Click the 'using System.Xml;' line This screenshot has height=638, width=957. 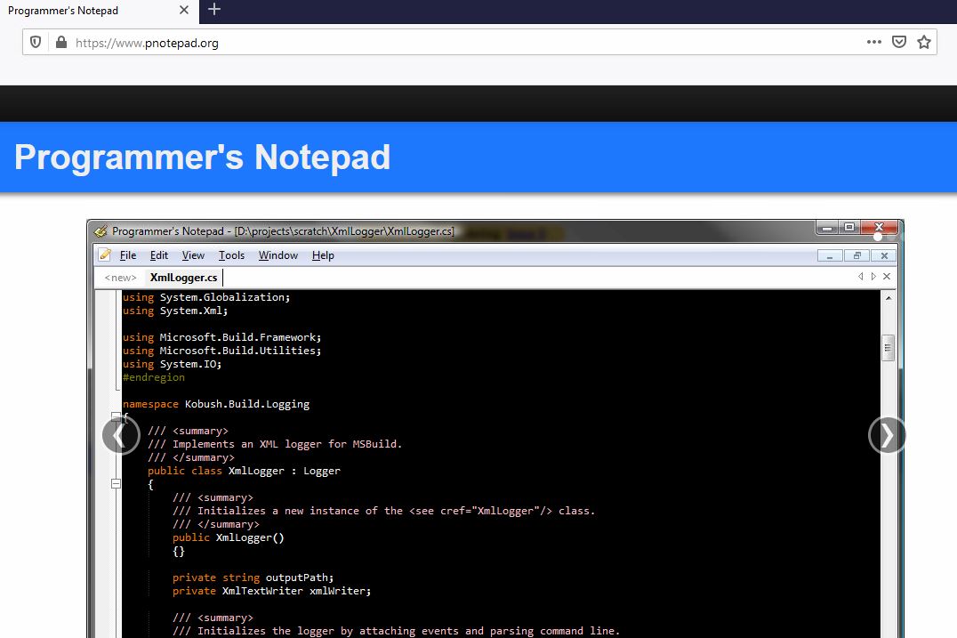(x=175, y=311)
